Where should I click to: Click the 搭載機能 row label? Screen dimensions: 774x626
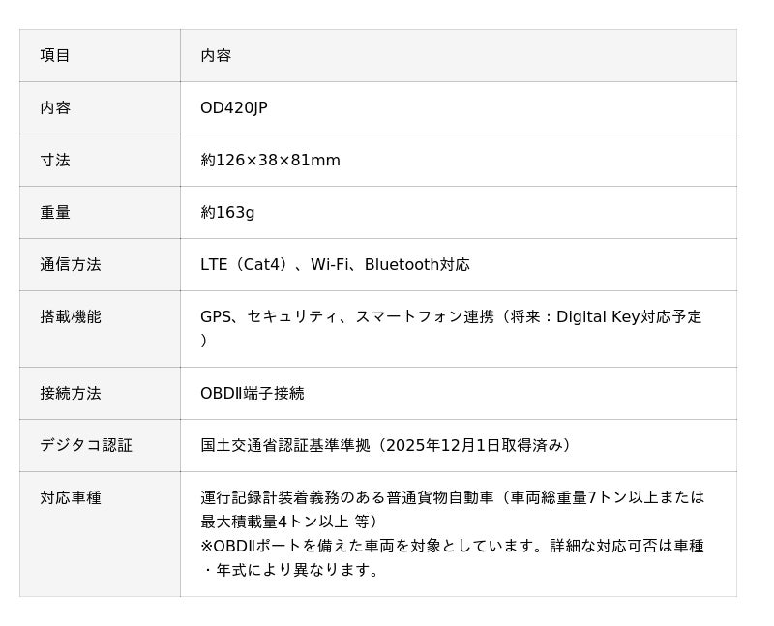[70, 317]
